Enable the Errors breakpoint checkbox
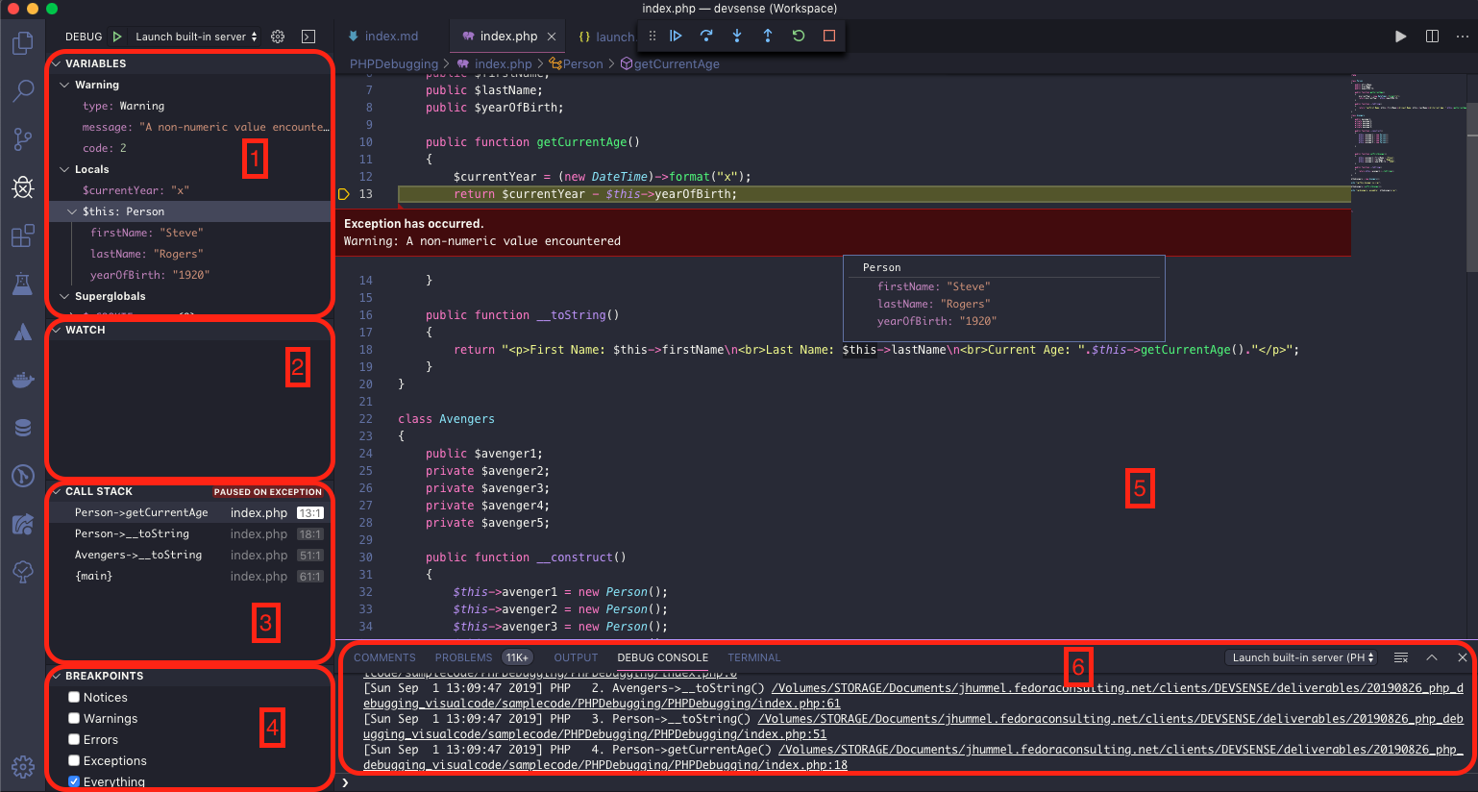1478x792 pixels. coord(74,739)
